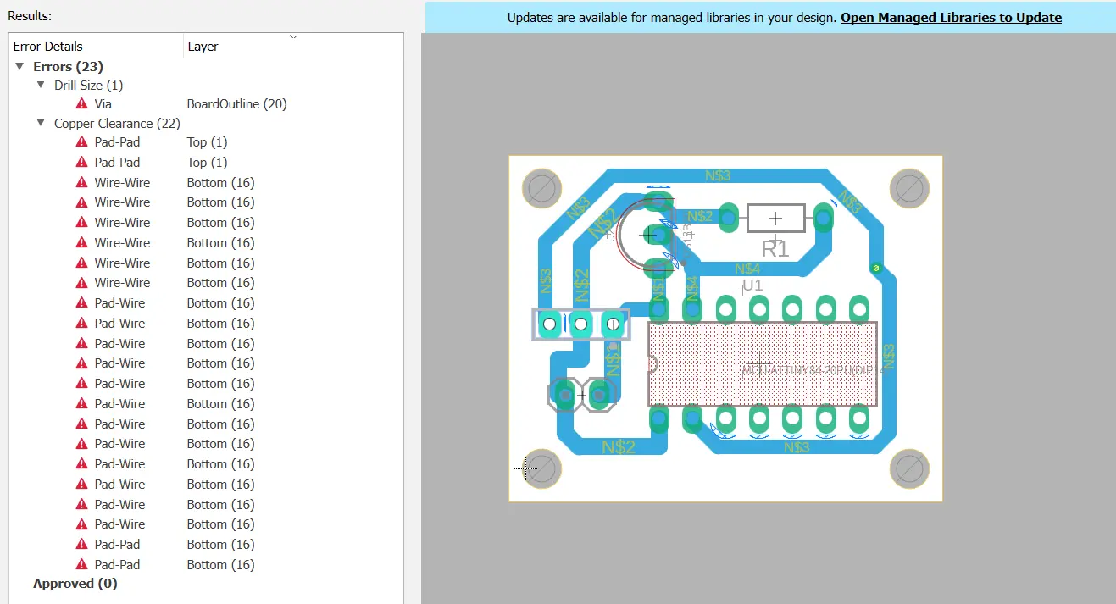Screen dimensions: 1116x604
Task: Collapse the Drill Size (1) group
Action: point(42,86)
